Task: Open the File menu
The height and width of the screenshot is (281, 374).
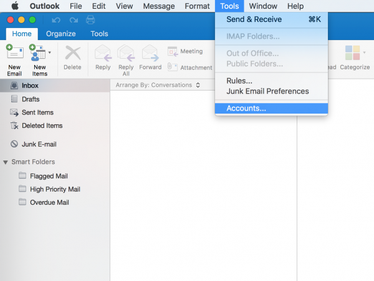Action: [x=76, y=6]
